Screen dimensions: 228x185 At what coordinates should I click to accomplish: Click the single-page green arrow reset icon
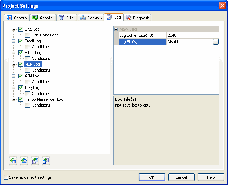coord(13,161)
